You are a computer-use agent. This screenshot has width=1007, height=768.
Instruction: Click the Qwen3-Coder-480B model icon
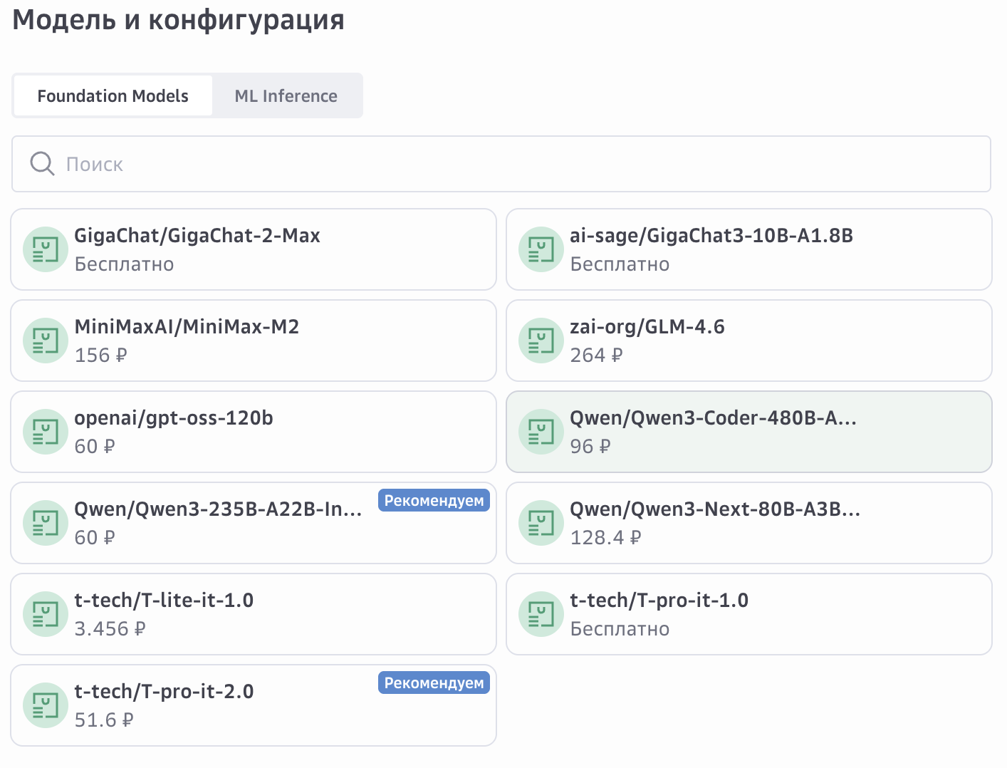(541, 432)
